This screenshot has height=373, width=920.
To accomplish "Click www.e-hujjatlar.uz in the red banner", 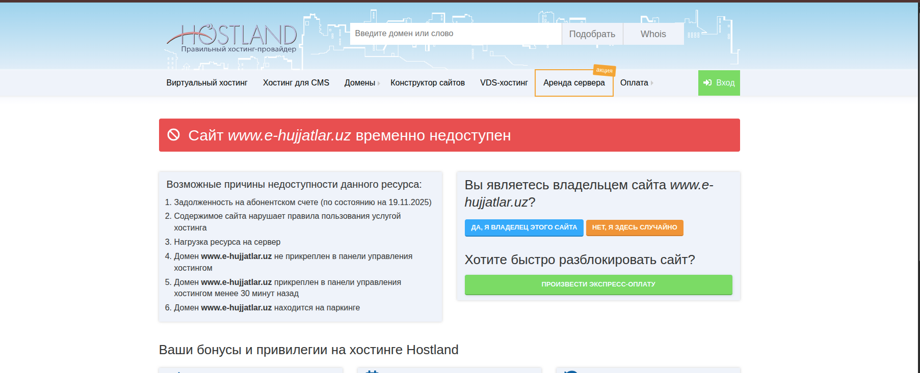I will [x=289, y=135].
